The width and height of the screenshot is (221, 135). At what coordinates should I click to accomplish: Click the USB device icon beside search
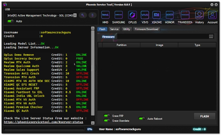coord(93,15)
